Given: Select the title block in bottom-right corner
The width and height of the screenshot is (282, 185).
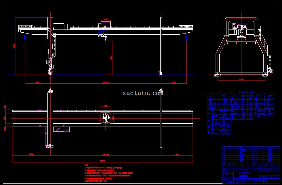Looking at the screenshot, I should click(251, 165).
